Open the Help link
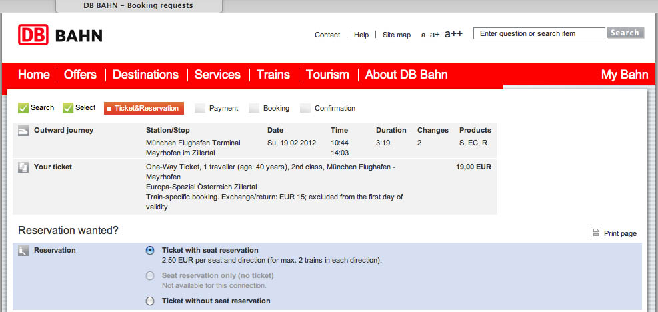Image resolution: width=658 pixels, height=312 pixels. (x=361, y=35)
